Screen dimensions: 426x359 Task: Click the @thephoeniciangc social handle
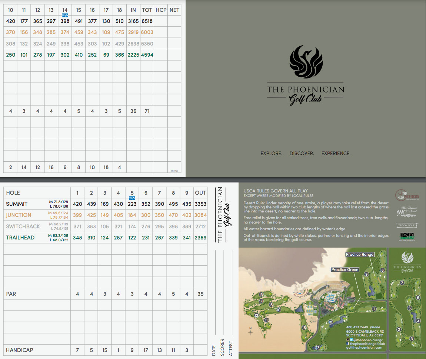pos(368,340)
